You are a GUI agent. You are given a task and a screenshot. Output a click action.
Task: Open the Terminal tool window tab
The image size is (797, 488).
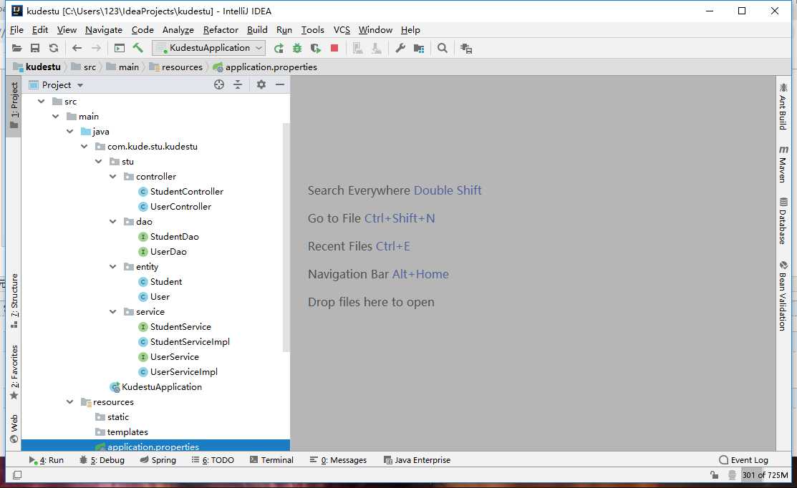(x=272, y=460)
